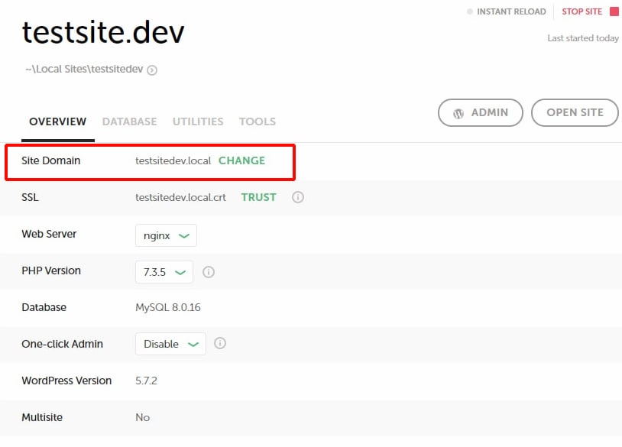This screenshot has width=622, height=447.
Task: Select the Multisite No value
Action: tap(142, 417)
